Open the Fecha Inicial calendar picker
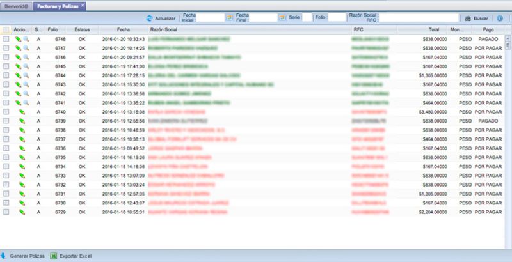Image resolution: width=512 pixels, height=262 pixels. [x=229, y=18]
